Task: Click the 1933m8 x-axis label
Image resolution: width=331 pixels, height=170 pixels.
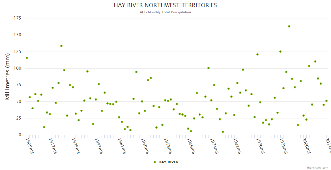Action: click(99, 146)
